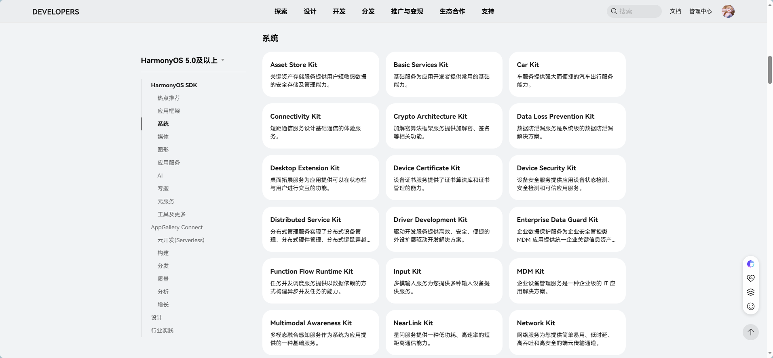This screenshot has width=773, height=358.
Task: Click the smiley face floating icon
Action: pyautogui.click(x=751, y=306)
